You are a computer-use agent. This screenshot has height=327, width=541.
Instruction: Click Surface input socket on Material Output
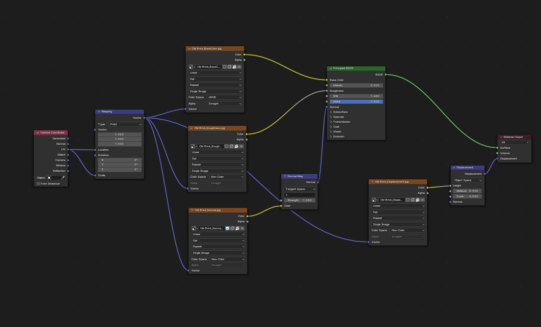[497, 148]
